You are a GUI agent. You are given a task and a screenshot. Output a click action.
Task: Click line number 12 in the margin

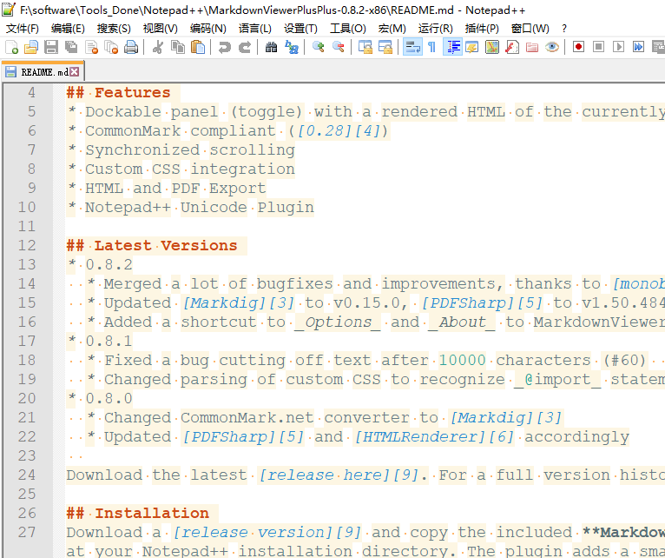point(27,245)
